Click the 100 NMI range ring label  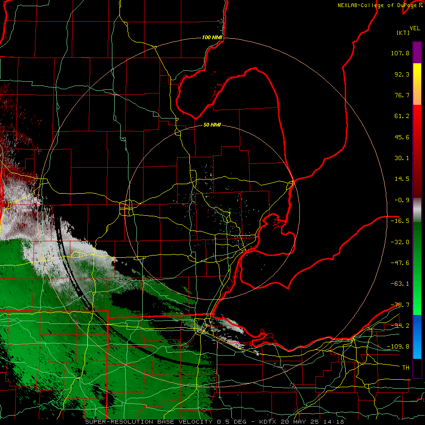pos(212,37)
